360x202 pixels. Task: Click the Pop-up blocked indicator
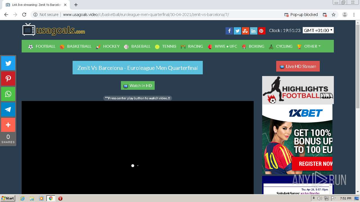pyautogui.click(x=301, y=15)
